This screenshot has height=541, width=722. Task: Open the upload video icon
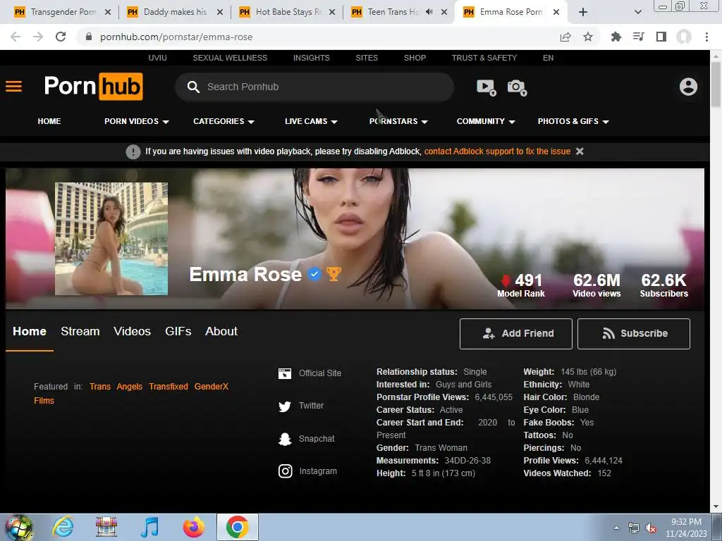pyautogui.click(x=487, y=87)
